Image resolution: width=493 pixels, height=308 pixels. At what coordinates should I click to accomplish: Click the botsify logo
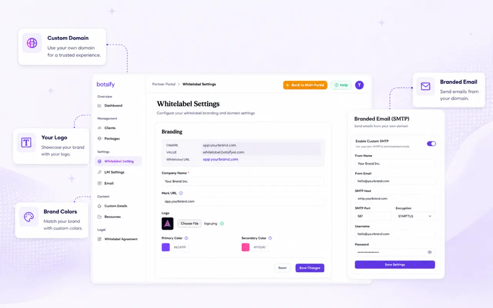pyautogui.click(x=106, y=84)
